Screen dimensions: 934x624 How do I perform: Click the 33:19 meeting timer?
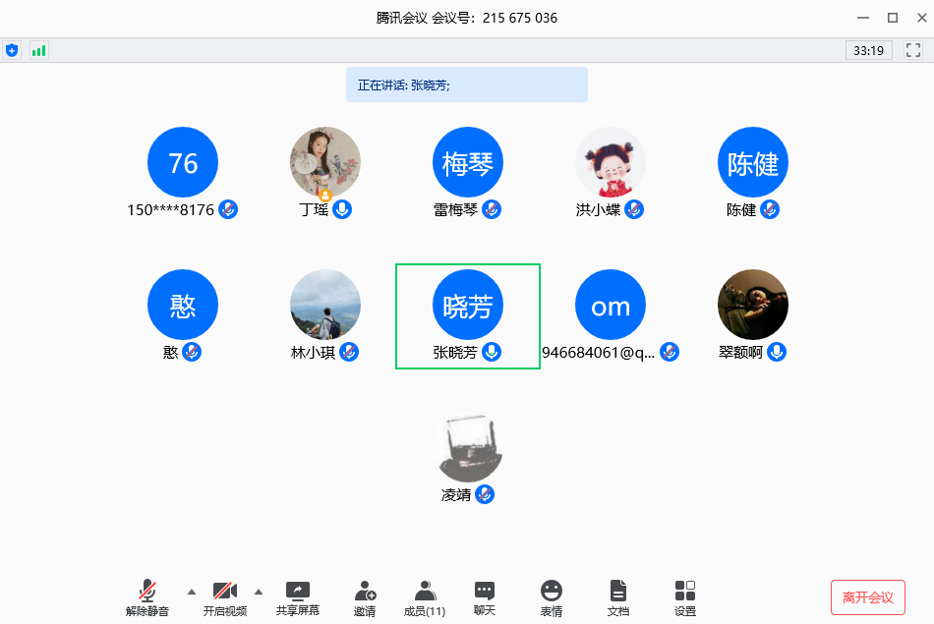point(869,50)
